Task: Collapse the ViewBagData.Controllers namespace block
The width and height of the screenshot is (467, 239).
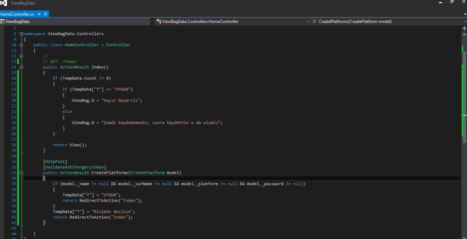Action: click(21, 34)
